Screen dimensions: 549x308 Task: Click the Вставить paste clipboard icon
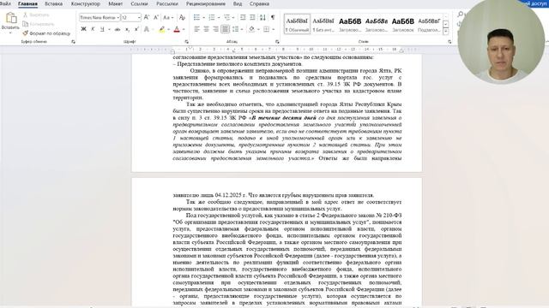(11, 18)
